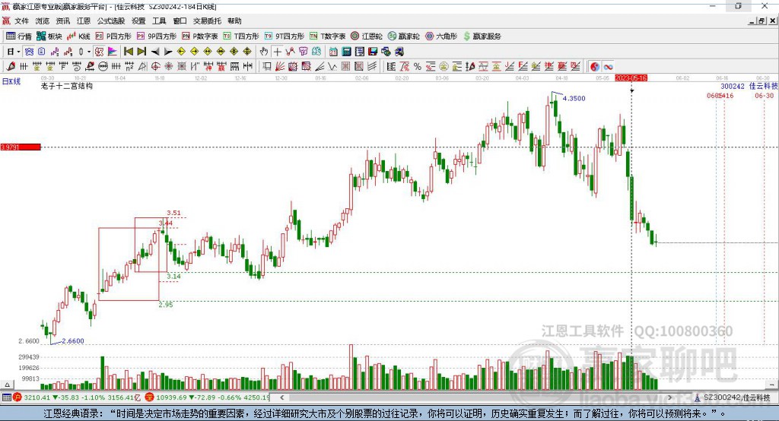The height and width of the screenshot is (421, 779).
Task: Open the P四方形 tool
Action: click(x=113, y=36)
